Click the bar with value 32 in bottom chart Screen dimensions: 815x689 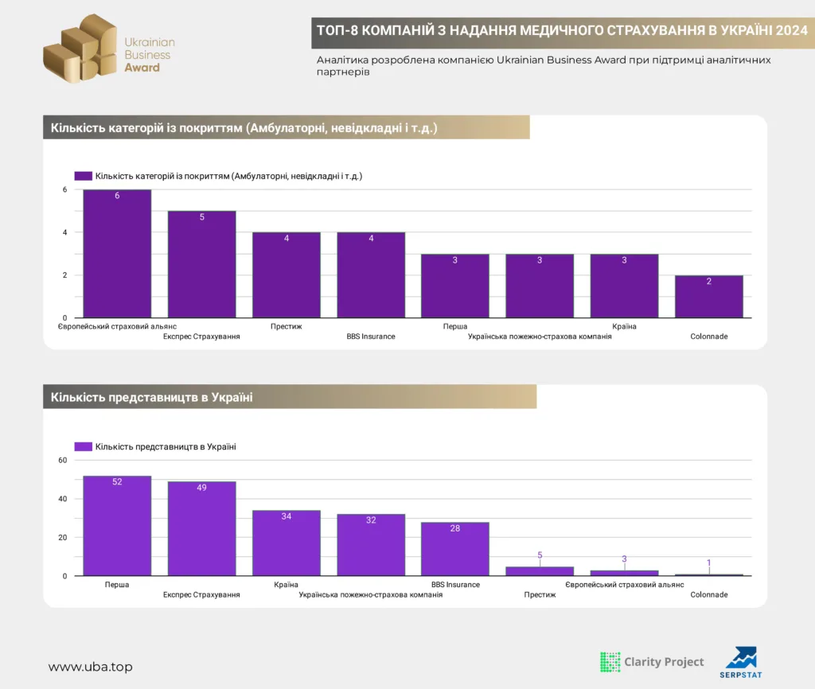tap(371, 545)
